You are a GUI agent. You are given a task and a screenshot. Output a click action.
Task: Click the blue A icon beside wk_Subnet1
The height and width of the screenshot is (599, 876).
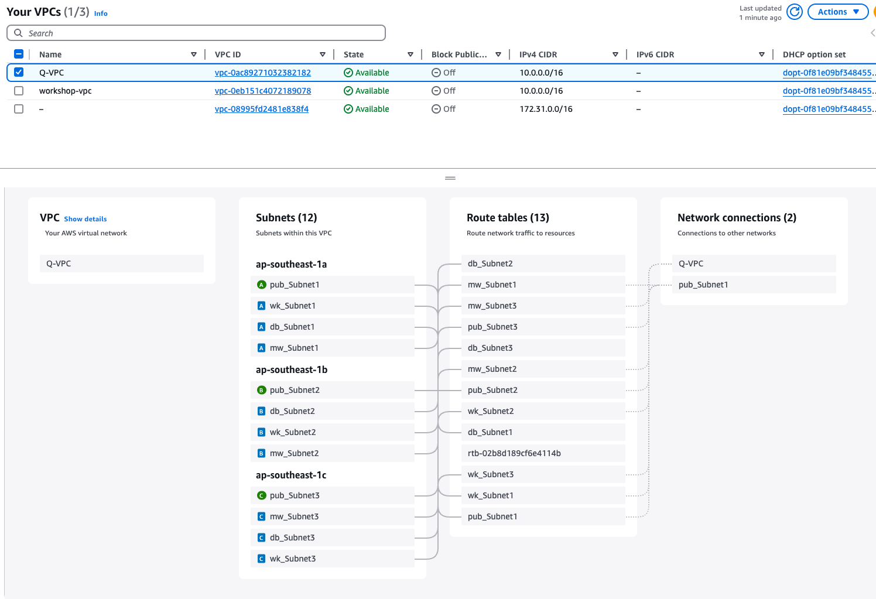[262, 306]
